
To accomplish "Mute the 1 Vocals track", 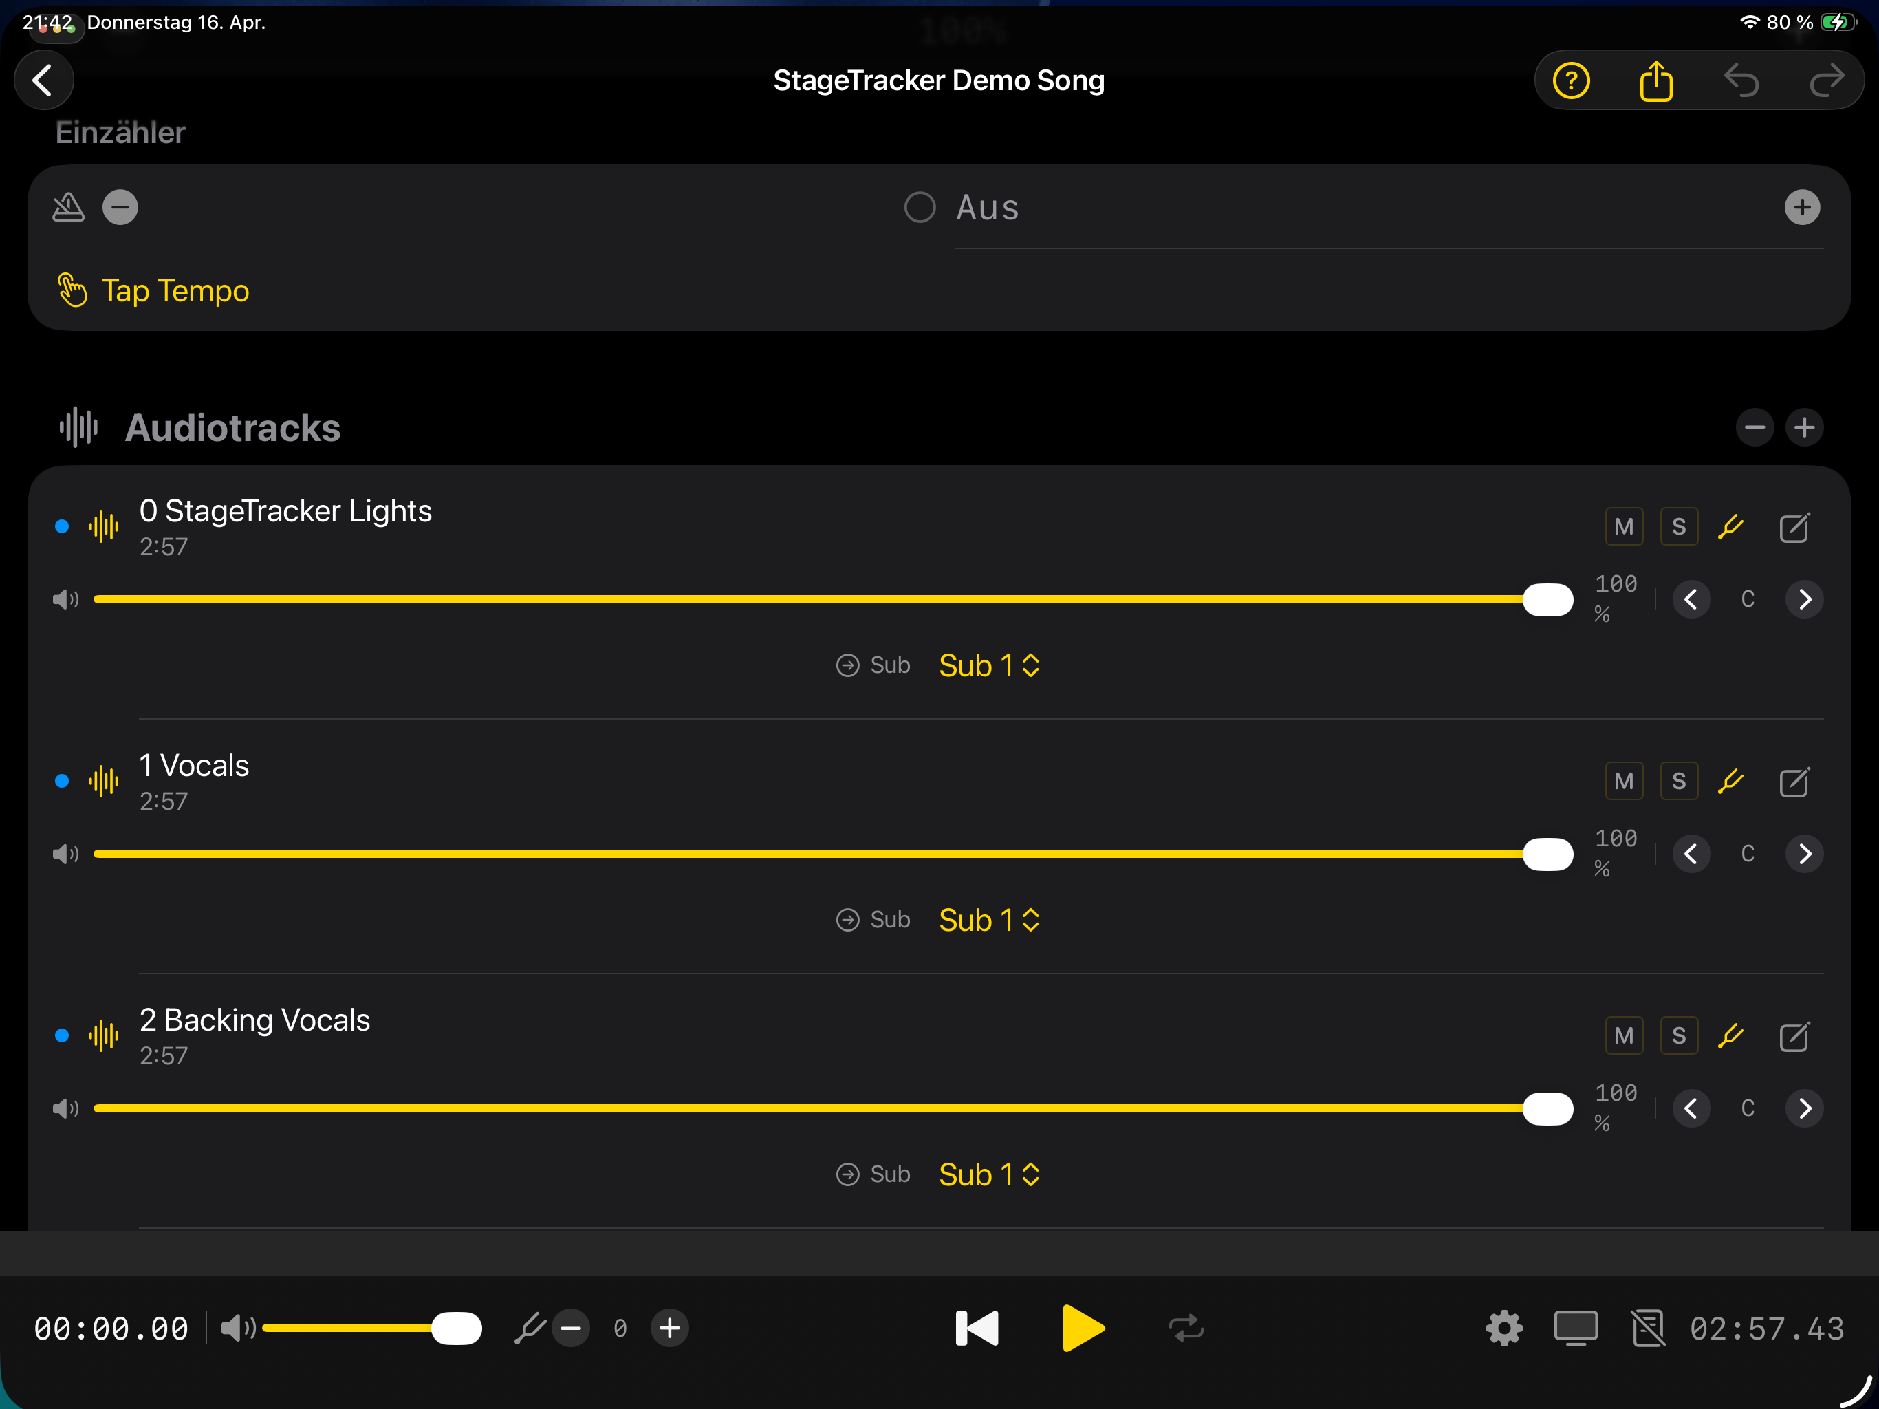I will point(1623,781).
